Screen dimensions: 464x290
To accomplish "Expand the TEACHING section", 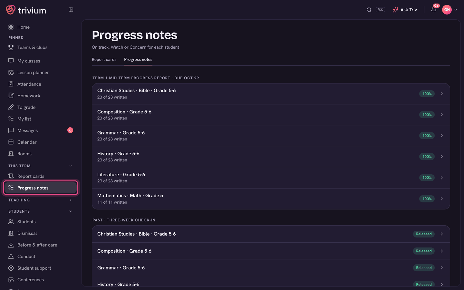I will tap(71, 200).
